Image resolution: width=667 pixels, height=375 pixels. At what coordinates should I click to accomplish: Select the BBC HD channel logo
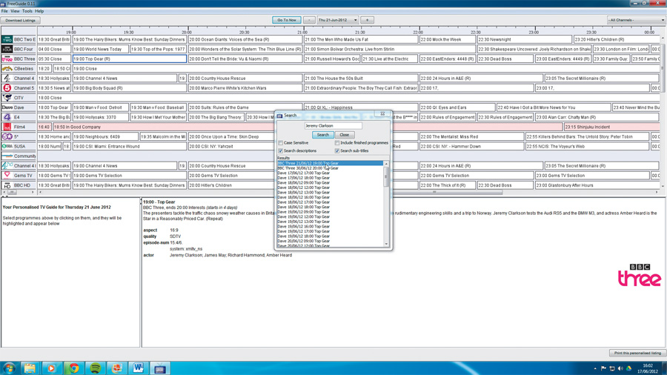(7, 185)
